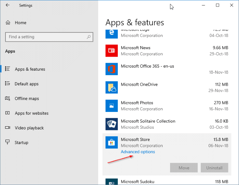Select the Microsoft Photos entry name
The image size is (239, 185).
pos(137,103)
